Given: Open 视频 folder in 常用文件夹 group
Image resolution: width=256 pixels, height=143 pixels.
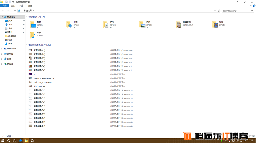Looking at the screenshot, I should click(219, 25).
